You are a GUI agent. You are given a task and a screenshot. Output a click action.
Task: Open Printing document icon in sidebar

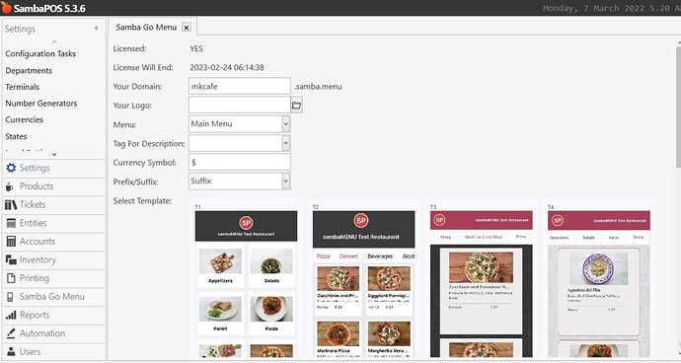pyautogui.click(x=11, y=278)
